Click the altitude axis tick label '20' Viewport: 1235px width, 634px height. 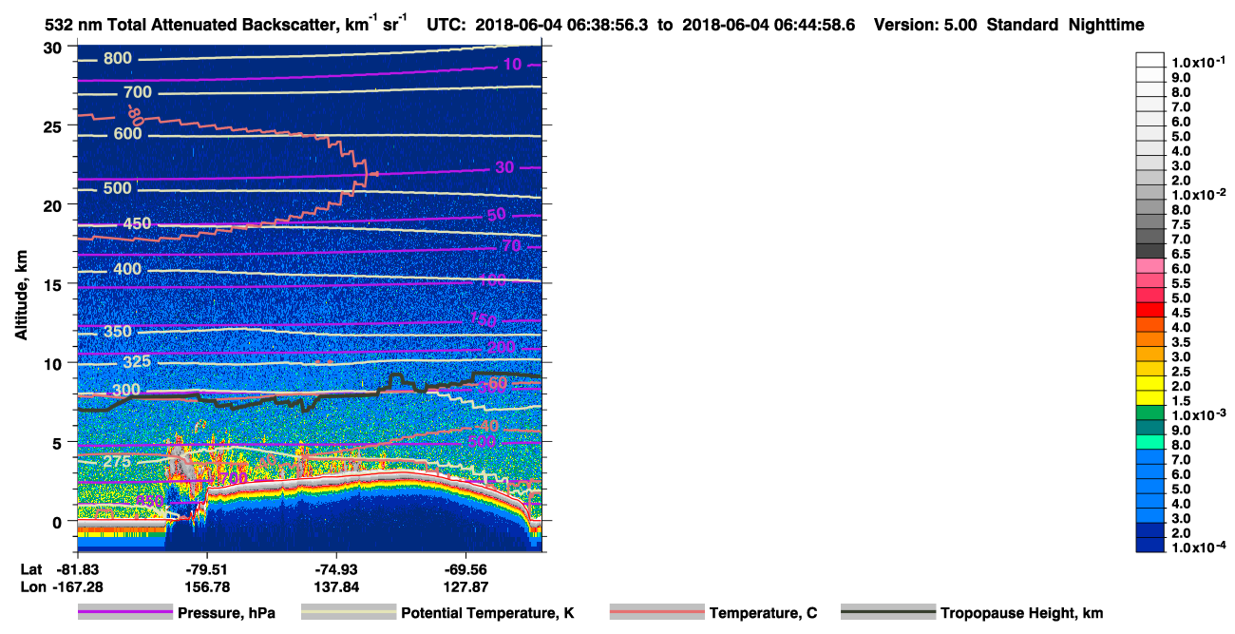pyautogui.click(x=55, y=205)
